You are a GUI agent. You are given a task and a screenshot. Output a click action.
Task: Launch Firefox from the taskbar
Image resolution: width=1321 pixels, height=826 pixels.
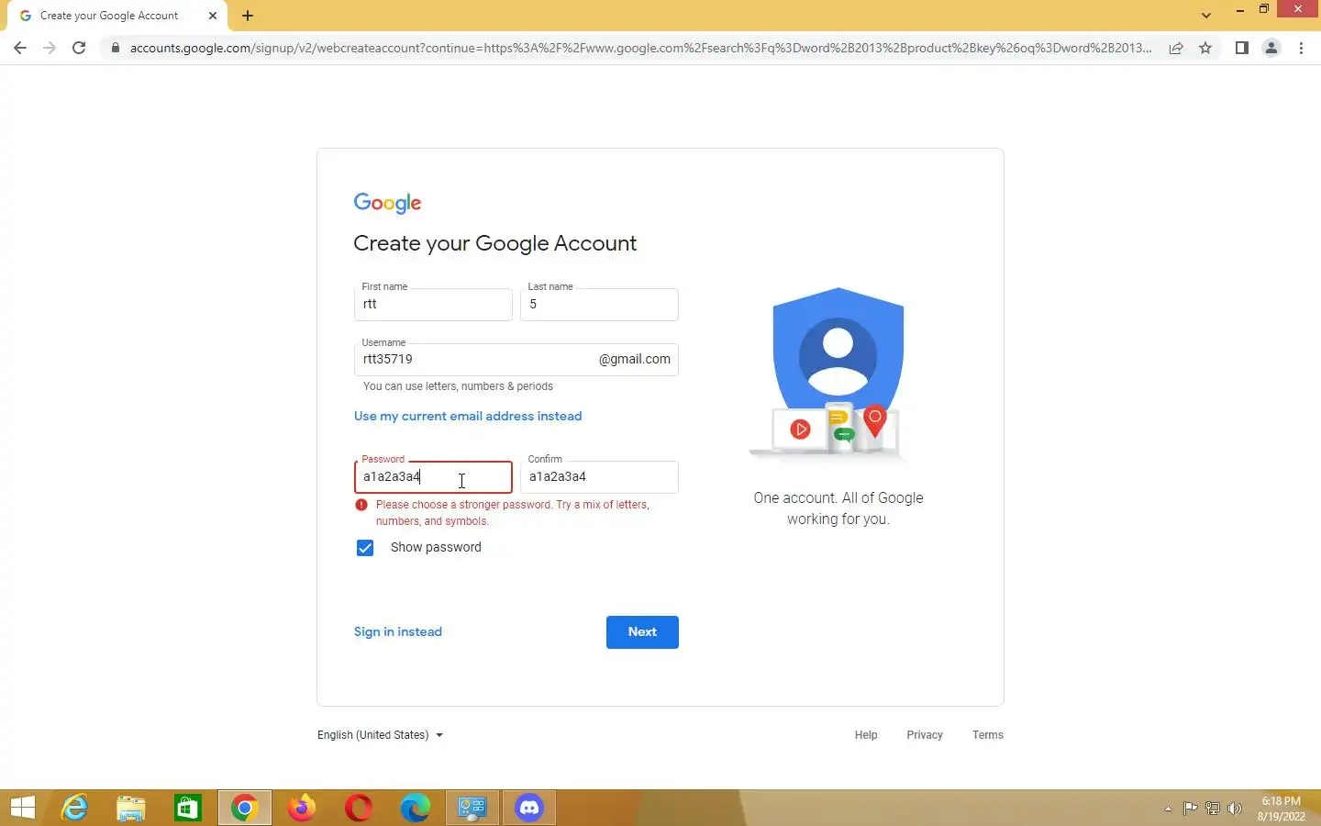click(x=301, y=808)
